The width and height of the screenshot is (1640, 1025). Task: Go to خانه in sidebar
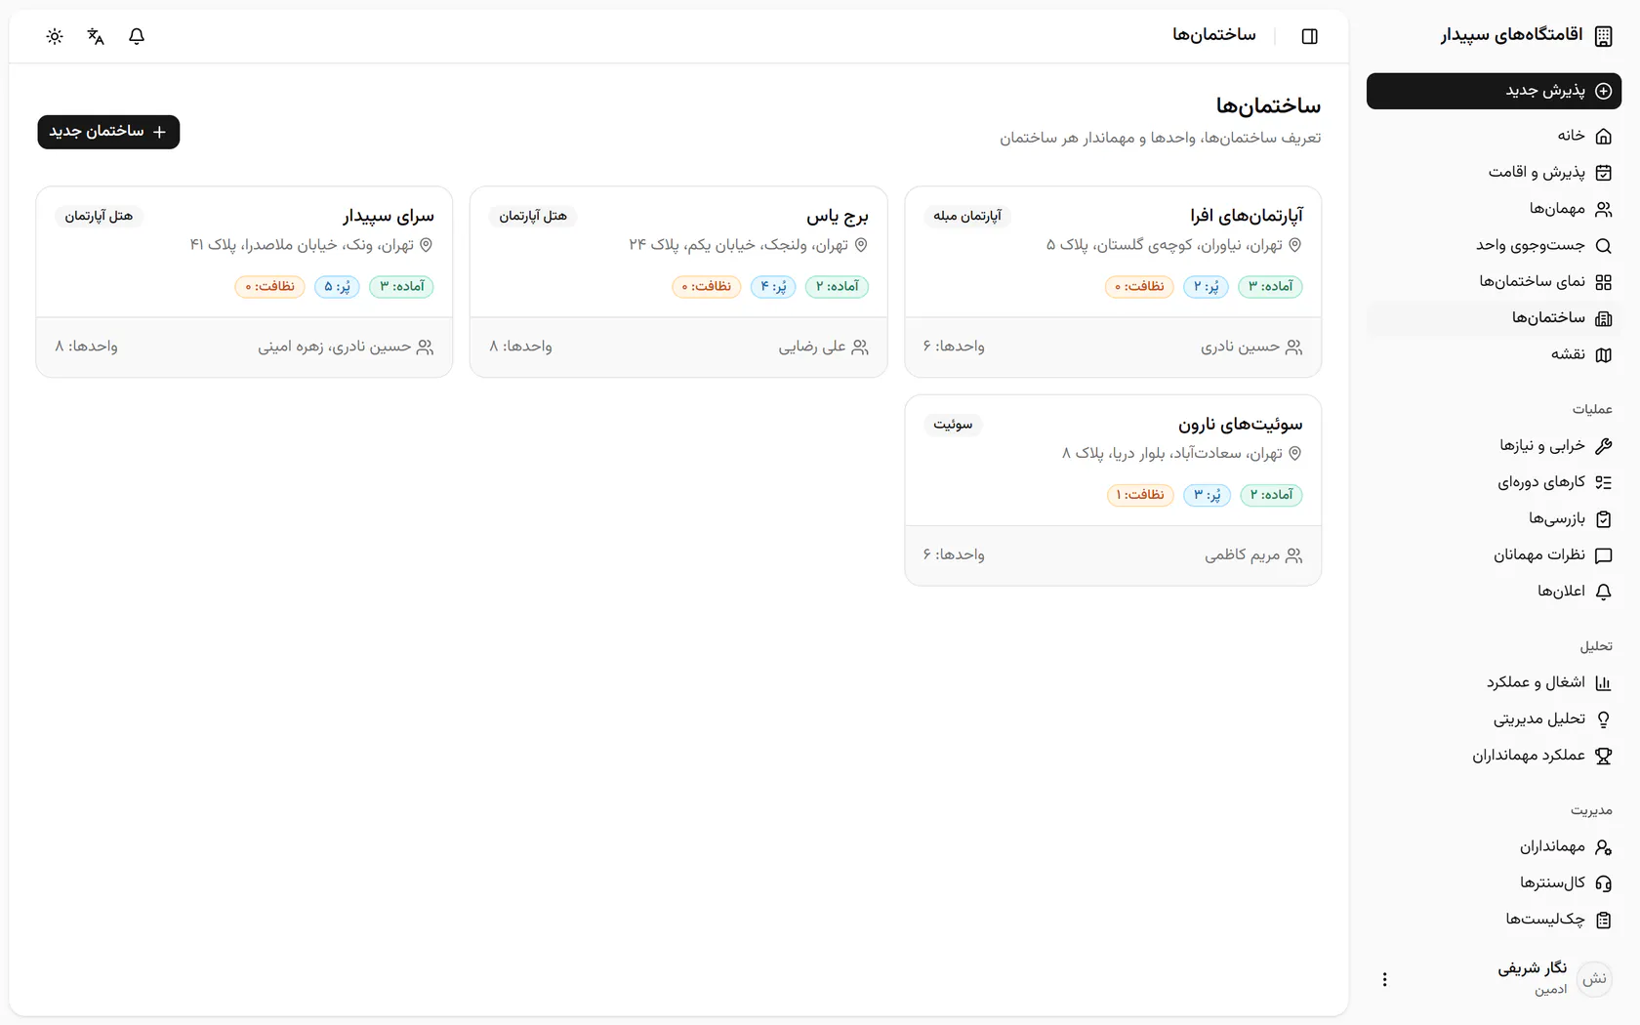[1494, 136]
